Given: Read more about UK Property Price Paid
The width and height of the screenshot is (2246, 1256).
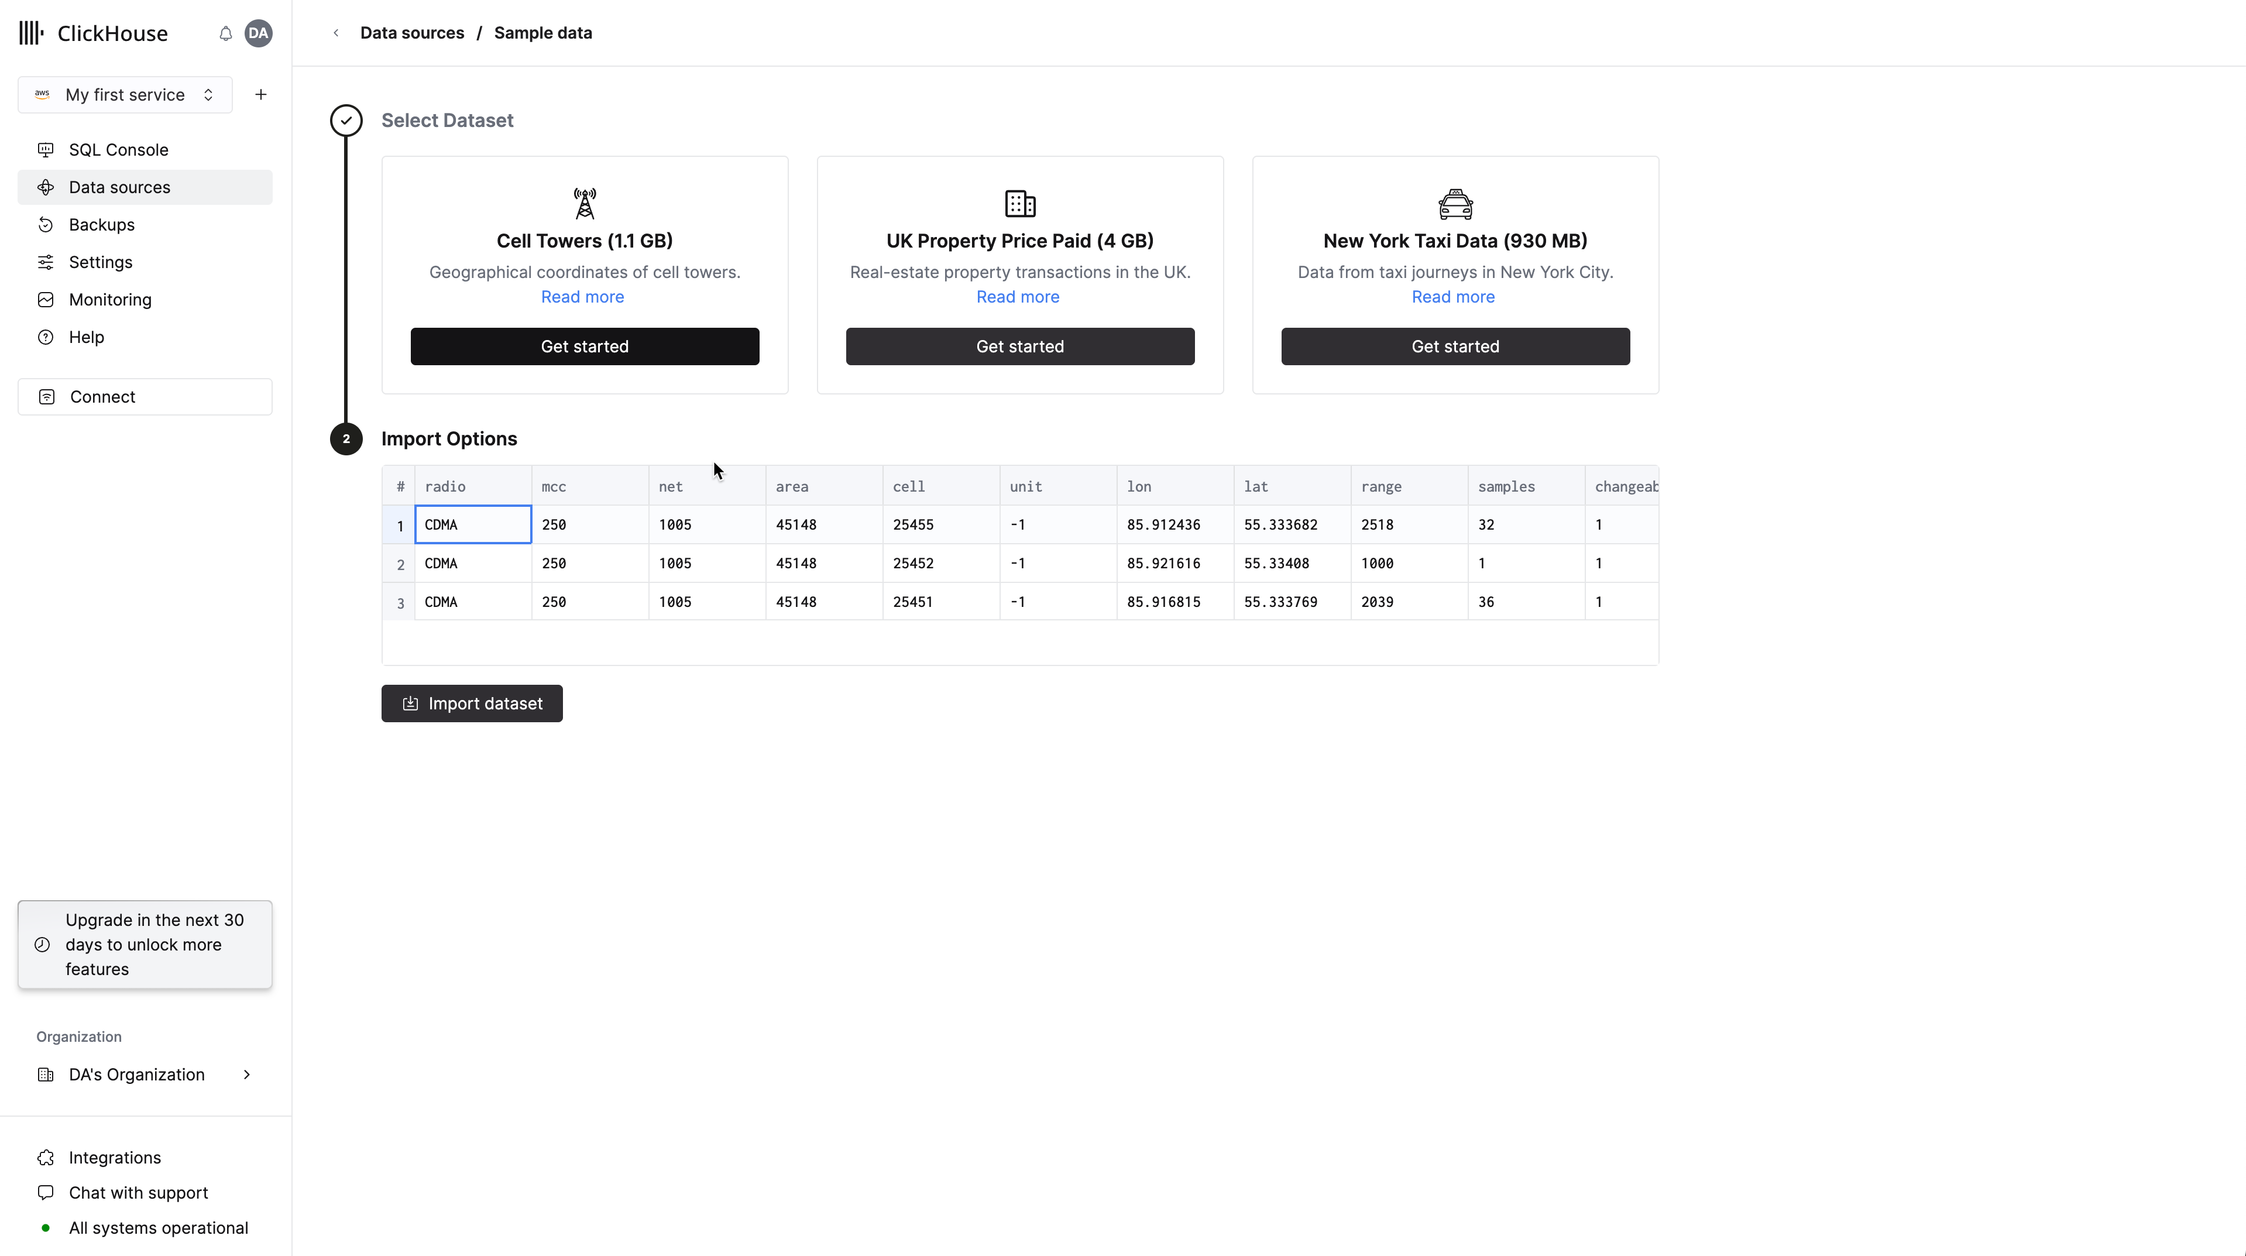Looking at the screenshot, I should pos(1018,296).
